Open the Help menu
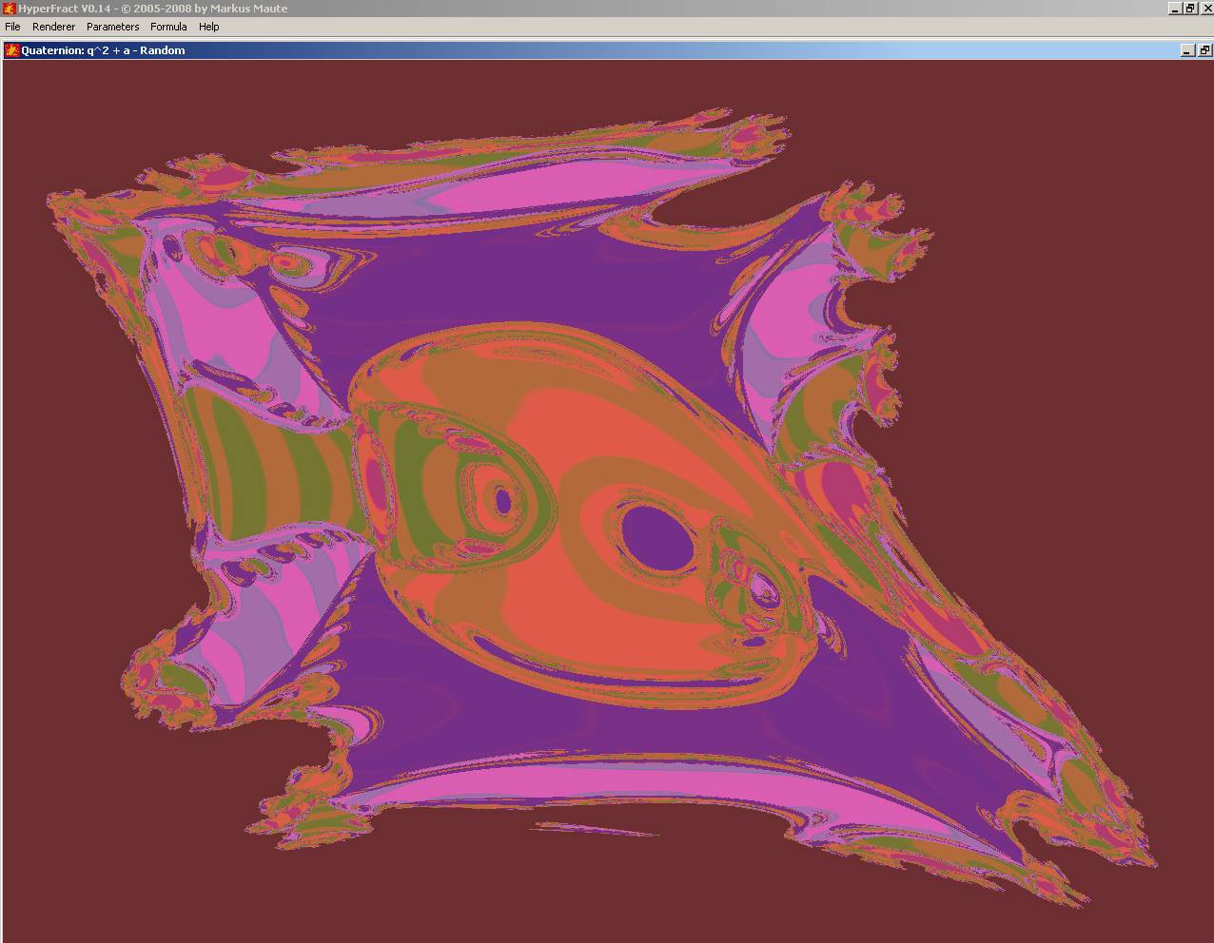This screenshot has width=1214, height=943. coord(208,27)
